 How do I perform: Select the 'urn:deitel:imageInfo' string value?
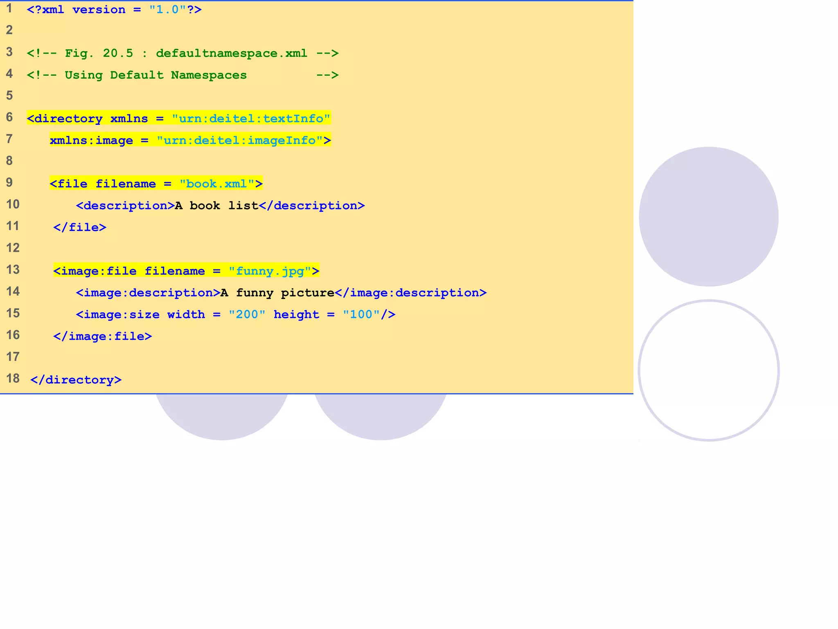(240, 140)
